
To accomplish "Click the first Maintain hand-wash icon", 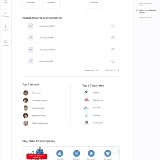I will tap(60, 153).
